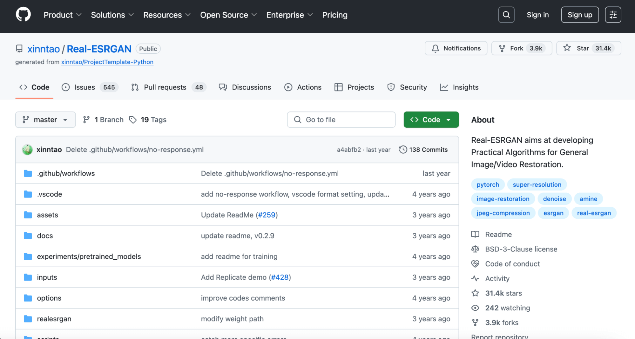The width and height of the screenshot is (635, 339).
Task: Select the image-restoration topic tag
Action: pyautogui.click(x=503, y=199)
